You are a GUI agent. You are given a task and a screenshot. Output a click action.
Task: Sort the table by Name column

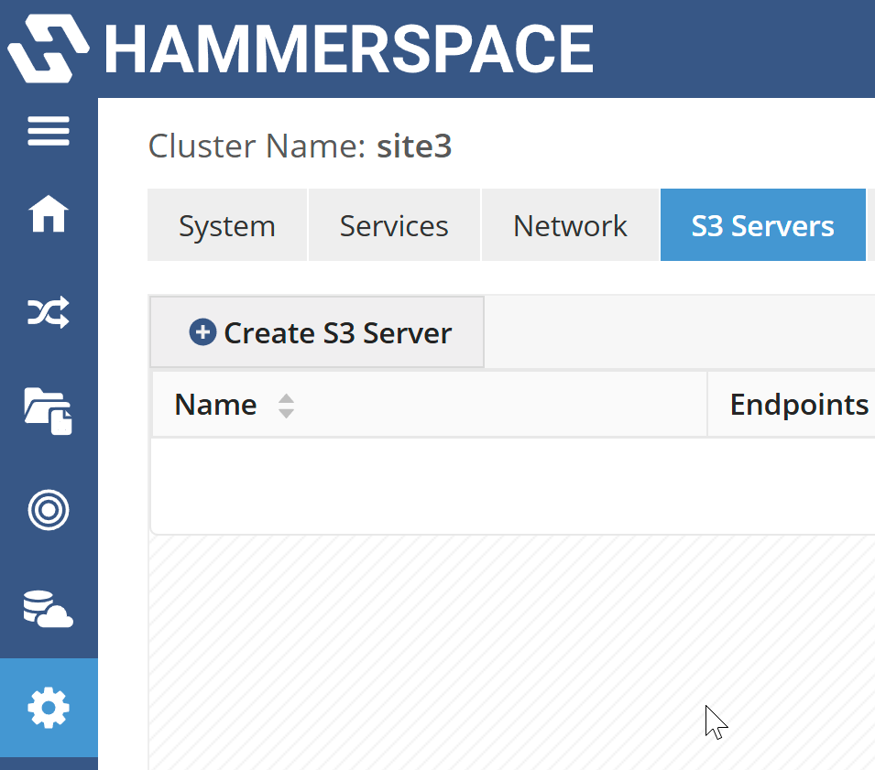(x=286, y=406)
